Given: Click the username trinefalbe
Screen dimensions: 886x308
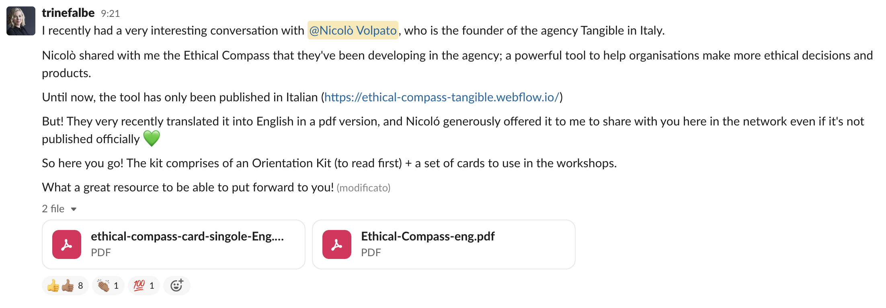Looking at the screenshot, I should click(x=68, y=12).
